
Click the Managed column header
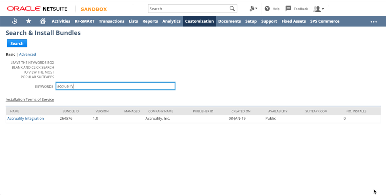pyautogui.click(x=132, y=111)
